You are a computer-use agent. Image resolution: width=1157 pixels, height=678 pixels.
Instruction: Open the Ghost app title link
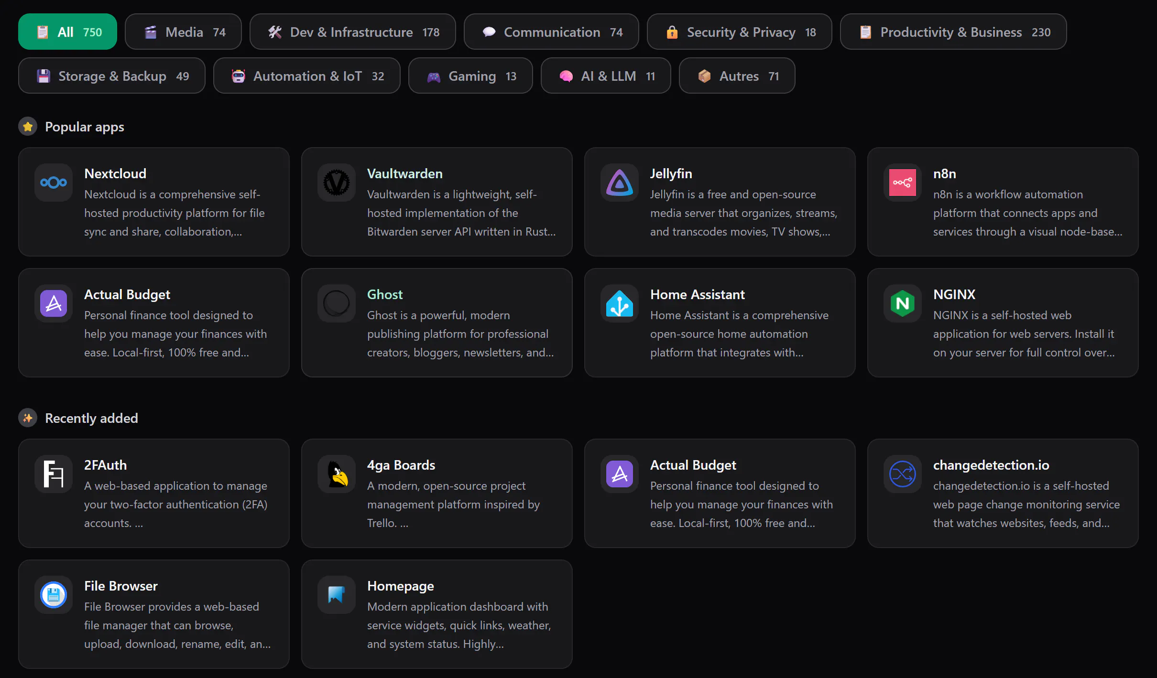(x=385, y=294)
